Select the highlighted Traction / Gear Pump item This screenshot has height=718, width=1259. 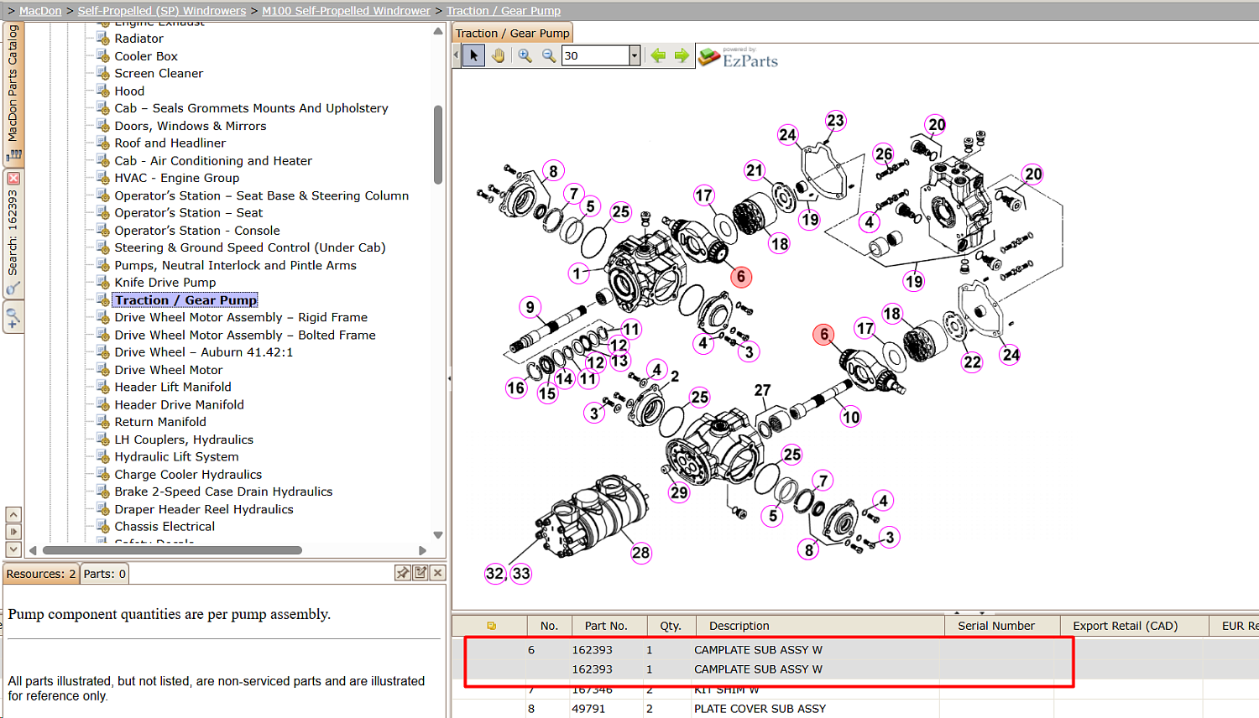[185, 300]
